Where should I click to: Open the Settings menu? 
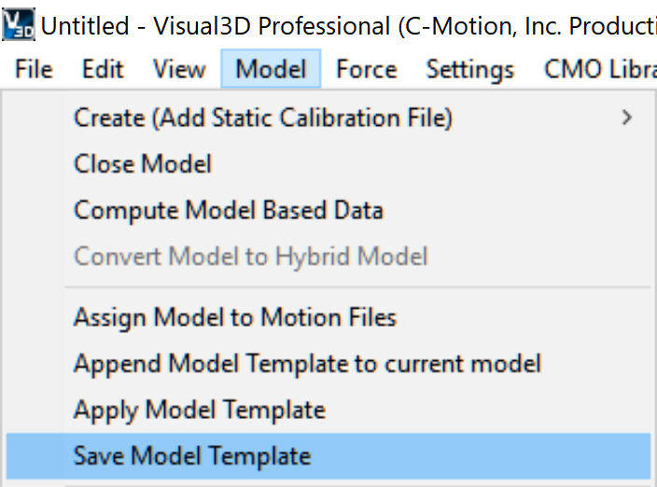click(470, 69)
